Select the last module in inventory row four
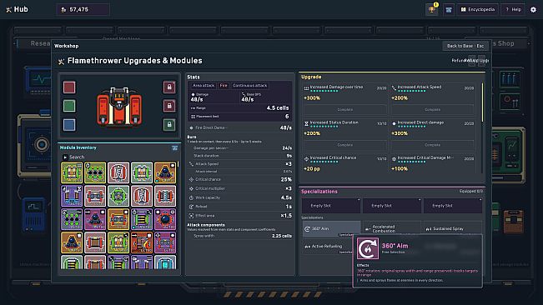Viewport: 543px width, 305px height. (165, 242)
